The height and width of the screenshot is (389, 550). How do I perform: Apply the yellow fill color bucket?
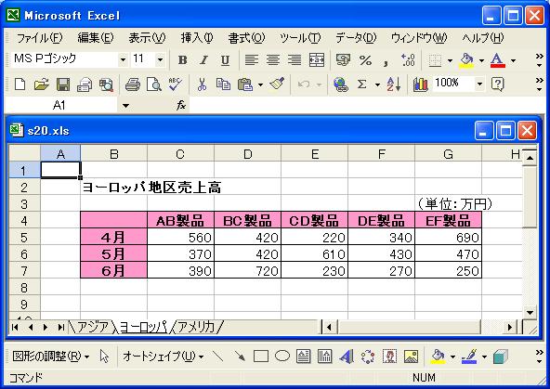click(466, 60)
